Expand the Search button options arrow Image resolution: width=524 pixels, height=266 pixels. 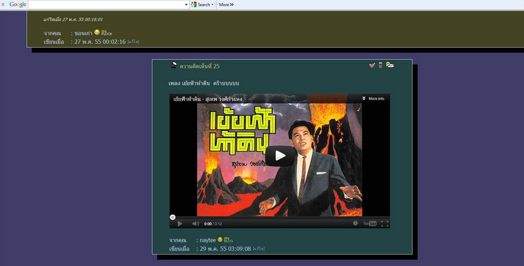[213, 5]
